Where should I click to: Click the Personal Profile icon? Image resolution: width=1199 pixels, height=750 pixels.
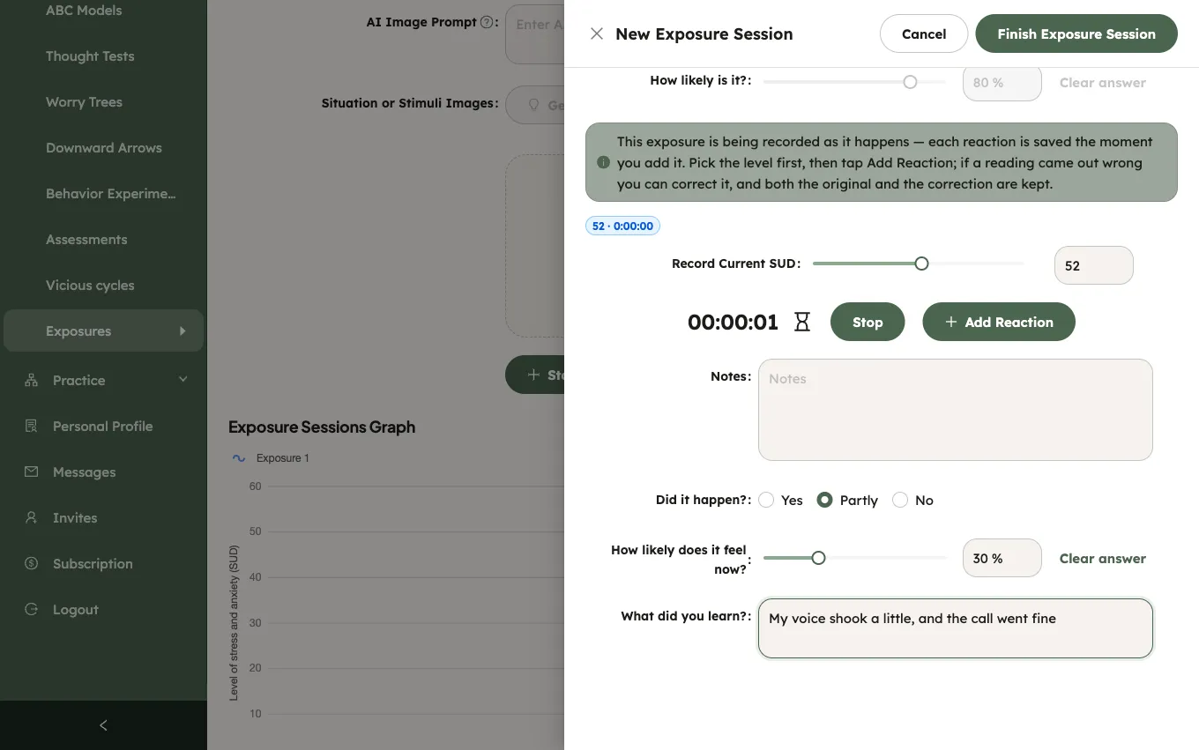32,426
